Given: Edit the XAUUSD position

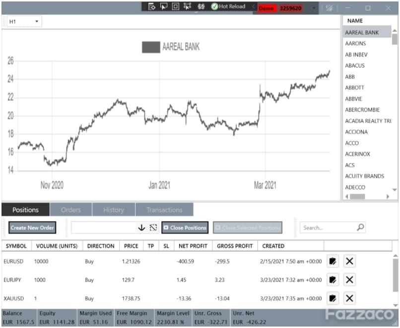Looking at the screenshot, I should click(333, 298).
